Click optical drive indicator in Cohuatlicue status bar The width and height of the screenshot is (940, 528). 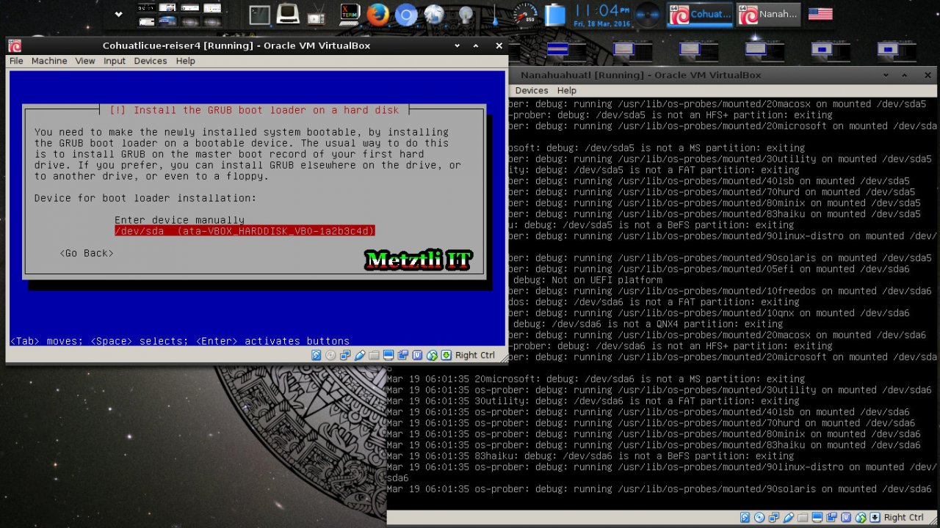[x=330, y=355]
